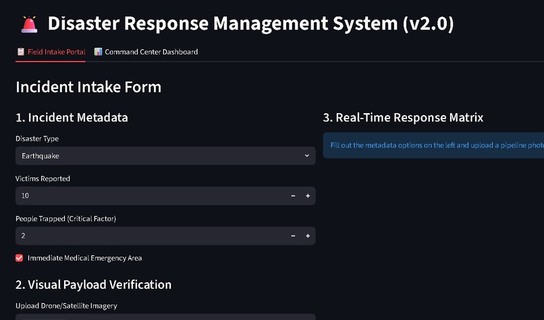
Task: Click the Disaster Response Management System title
Action: click(250, 24)
